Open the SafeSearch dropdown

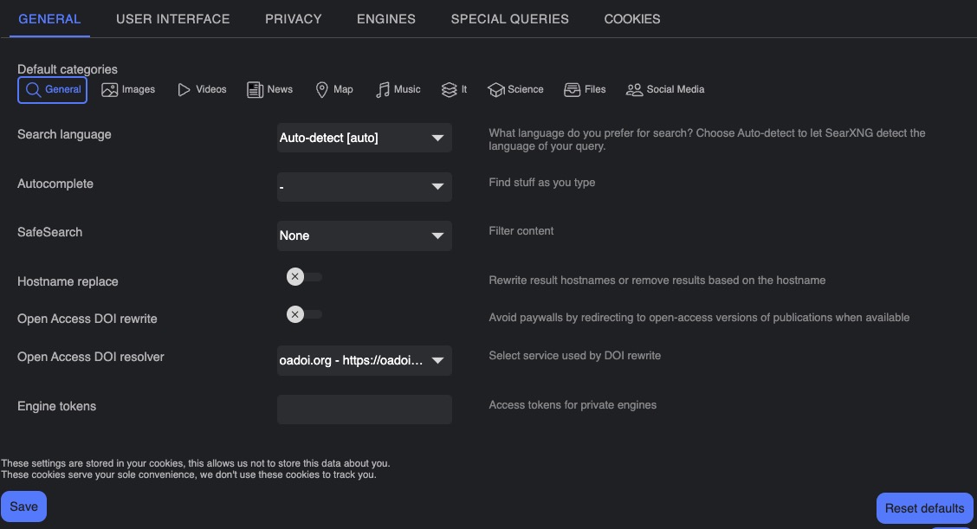coord(364,235)
